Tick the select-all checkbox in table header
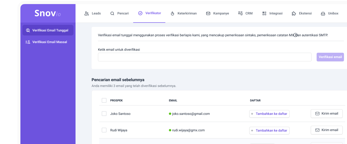 pyautogui.click(x=104, y=100)
